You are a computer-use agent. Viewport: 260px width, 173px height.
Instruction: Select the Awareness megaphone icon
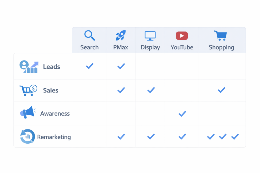click(x=27, y=112)
